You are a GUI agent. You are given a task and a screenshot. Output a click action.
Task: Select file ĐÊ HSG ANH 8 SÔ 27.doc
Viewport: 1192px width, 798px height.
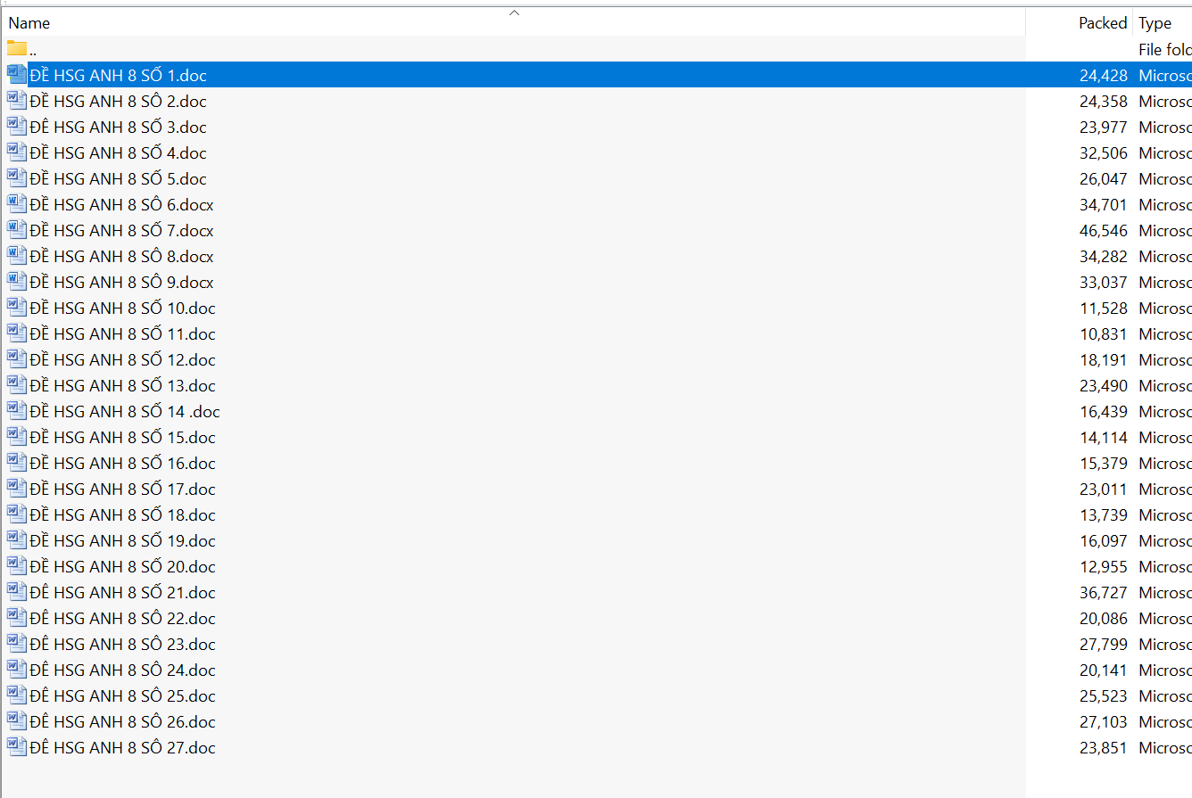click(122, 748)
